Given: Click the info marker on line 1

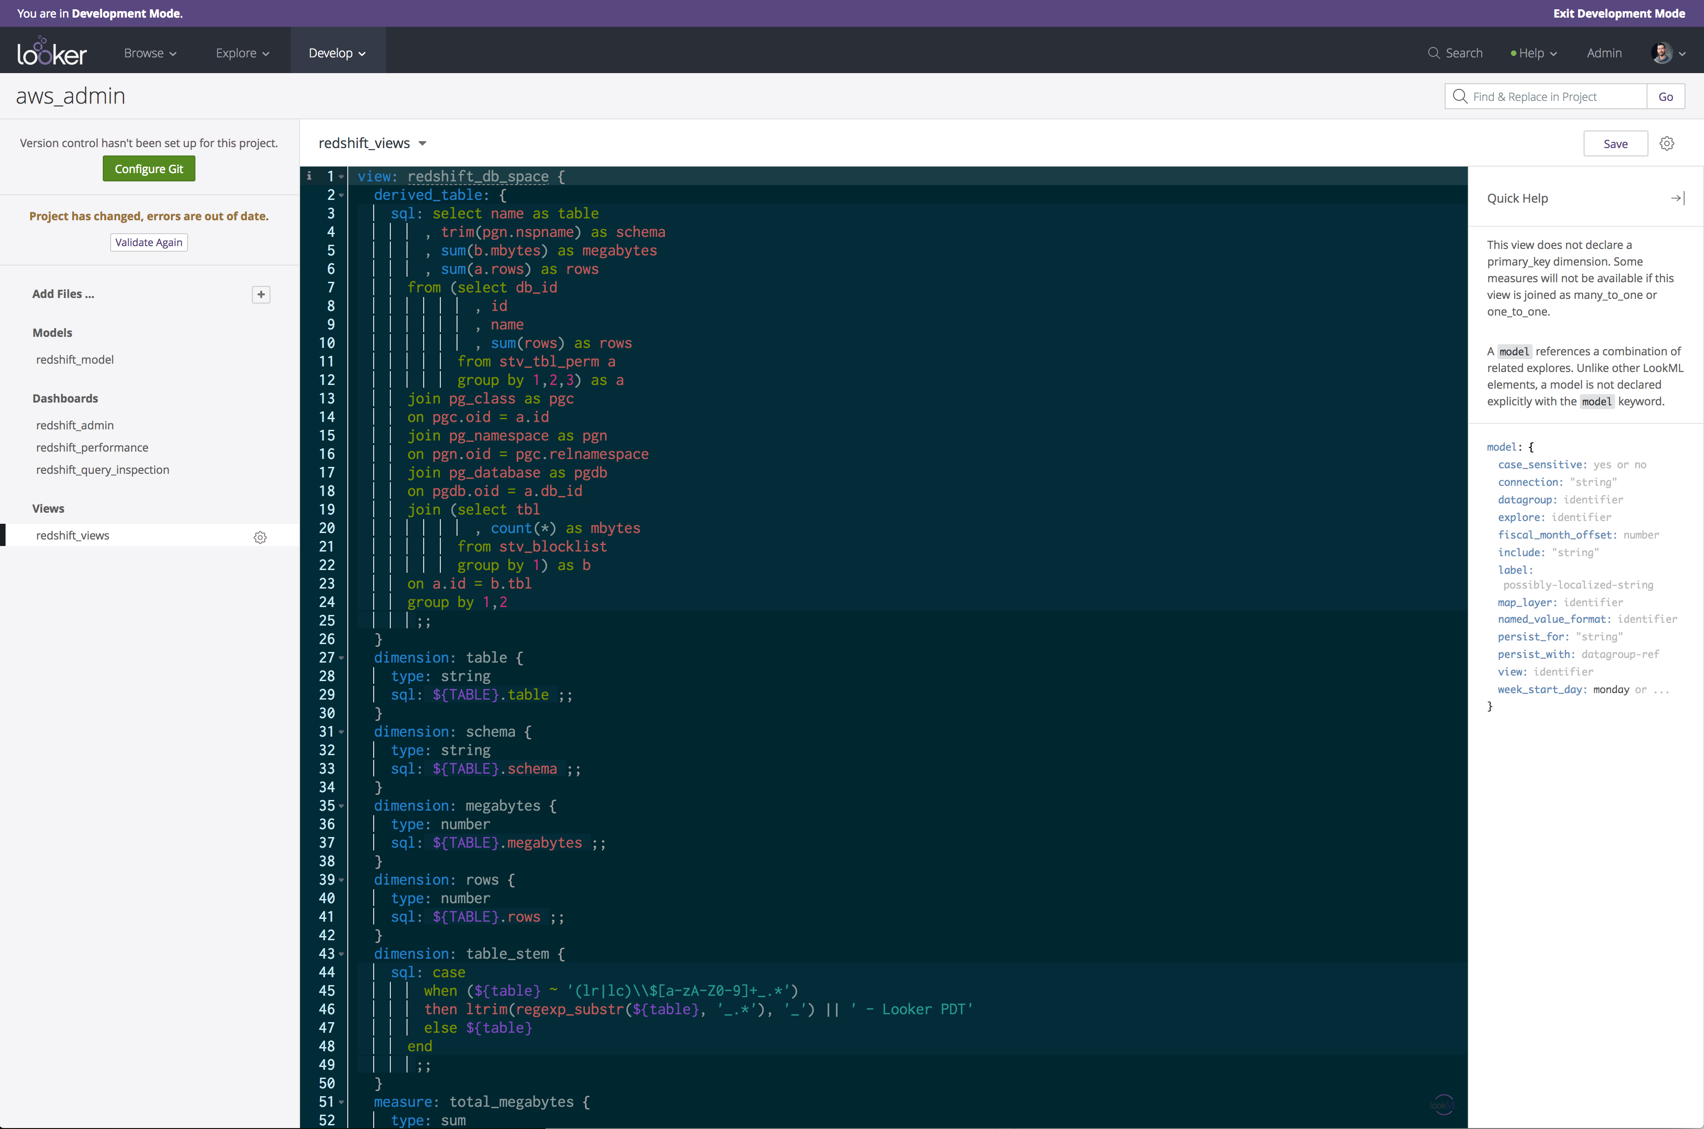Looking at the screenshot, I should 309,176.
